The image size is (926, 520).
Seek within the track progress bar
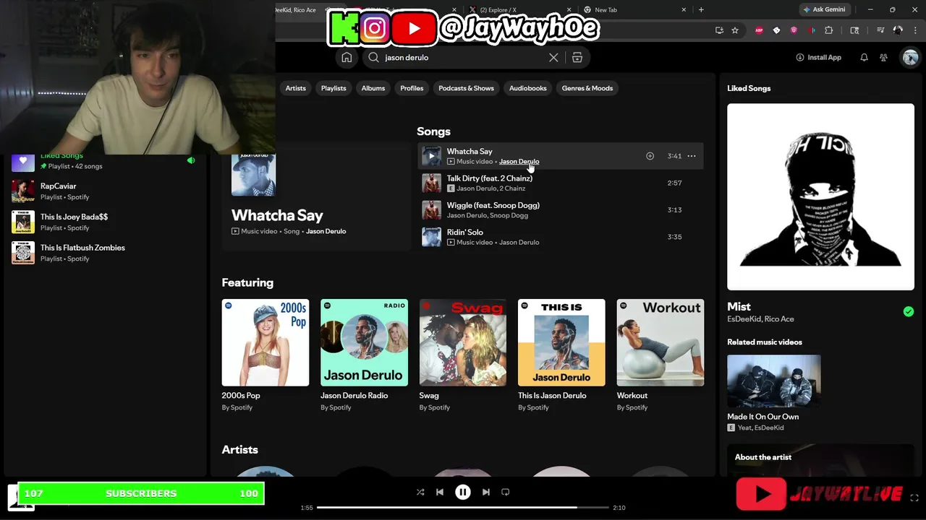(463, 508)
